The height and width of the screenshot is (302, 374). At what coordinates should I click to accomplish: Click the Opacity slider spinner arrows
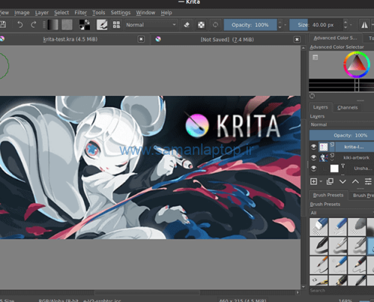(x=280, y=25)
